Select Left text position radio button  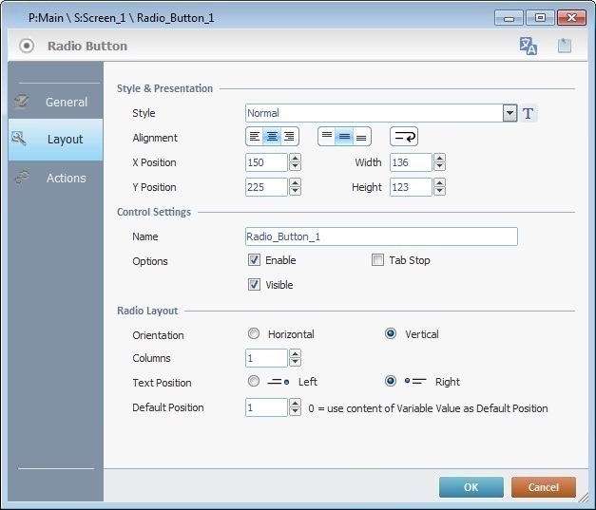[x=254, y=382]
